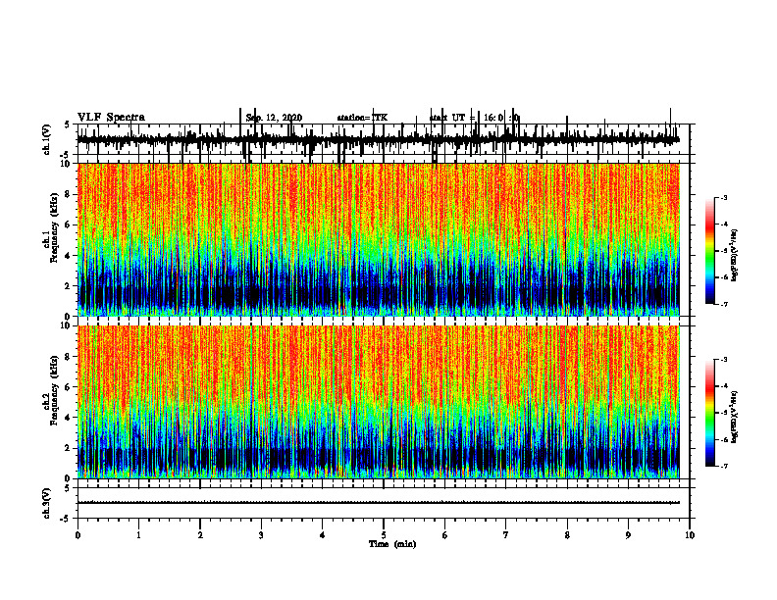This screenshot has height=600, width=777.
Task: Click the ch.2 spectrogram color scale bar
Action: tap(710, 413)
